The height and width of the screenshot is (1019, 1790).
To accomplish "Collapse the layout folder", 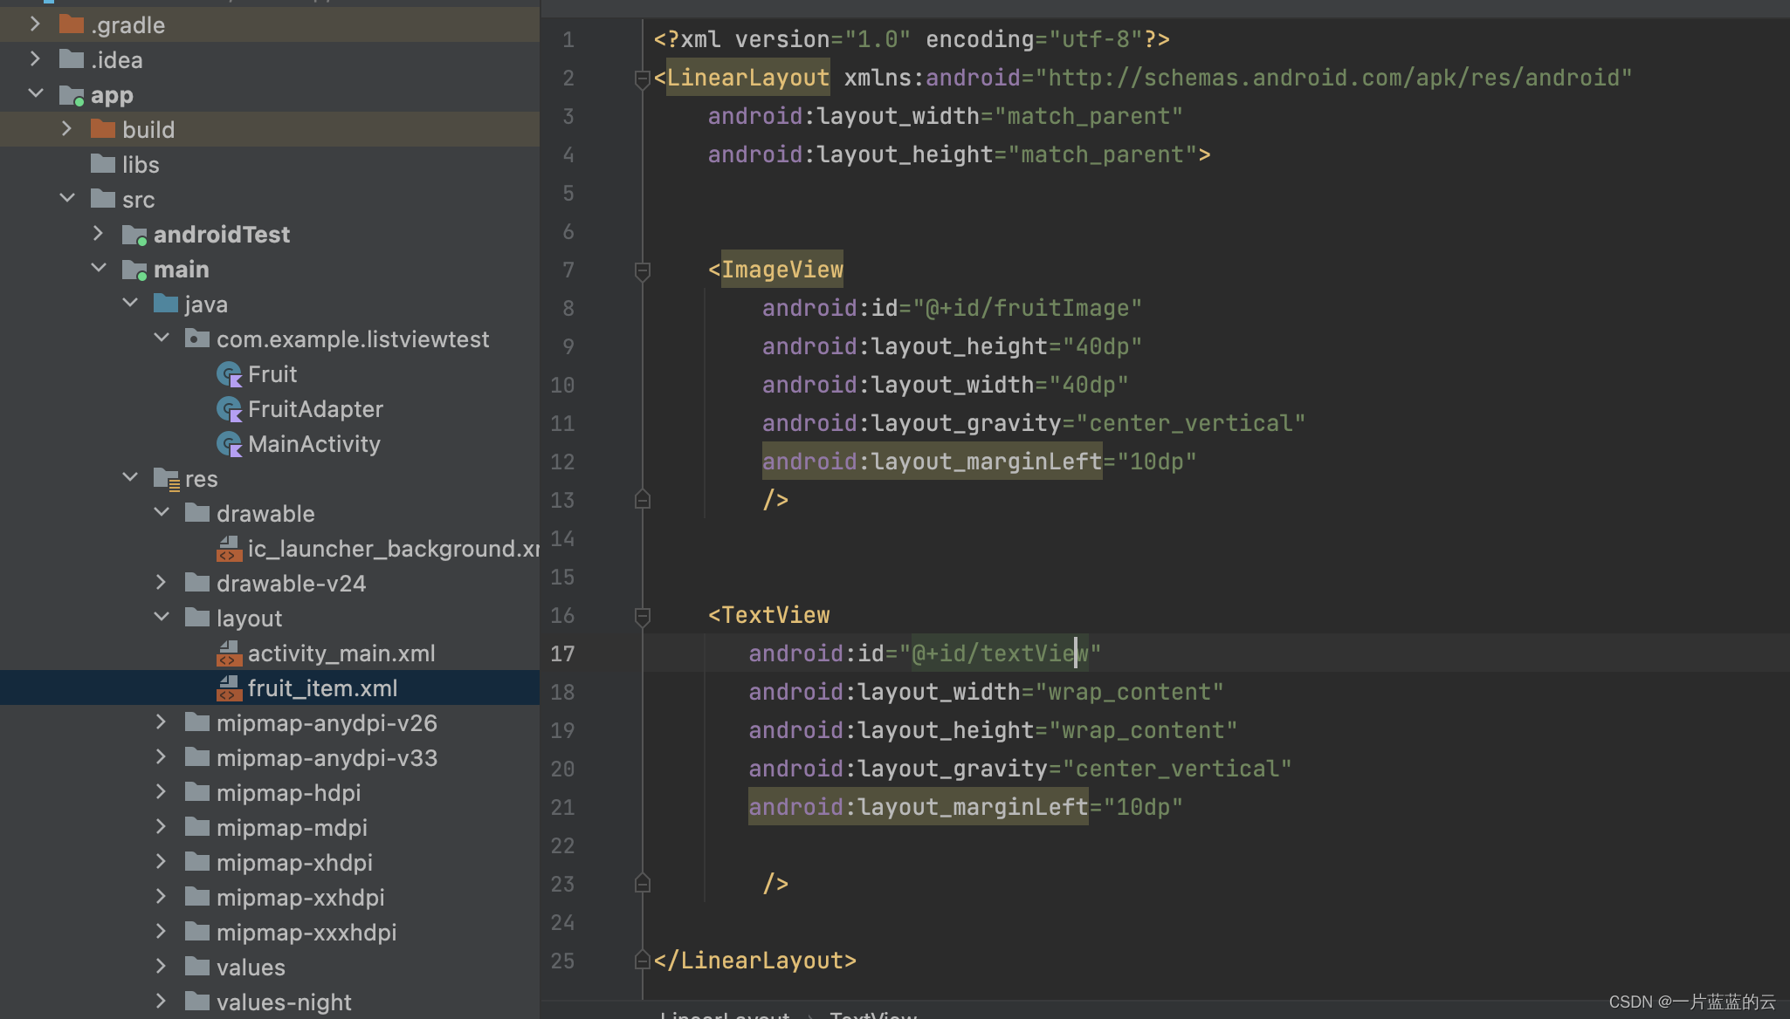I will [162, 618].
